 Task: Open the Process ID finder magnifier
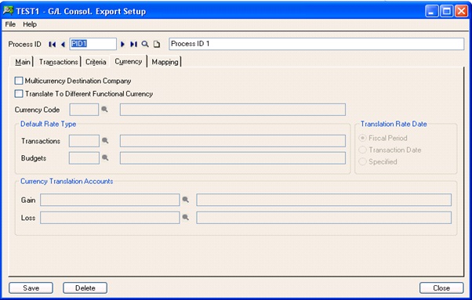pos(145,45)
